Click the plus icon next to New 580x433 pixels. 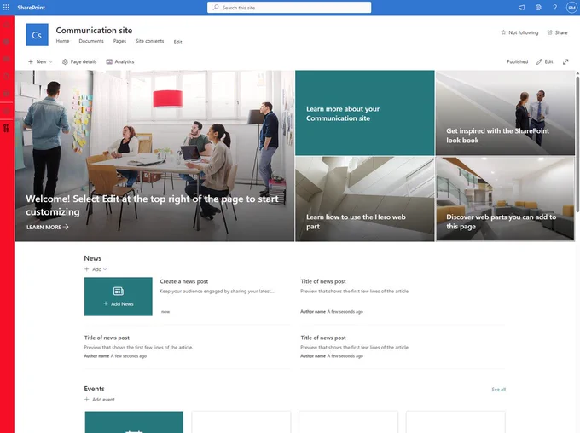31,61
